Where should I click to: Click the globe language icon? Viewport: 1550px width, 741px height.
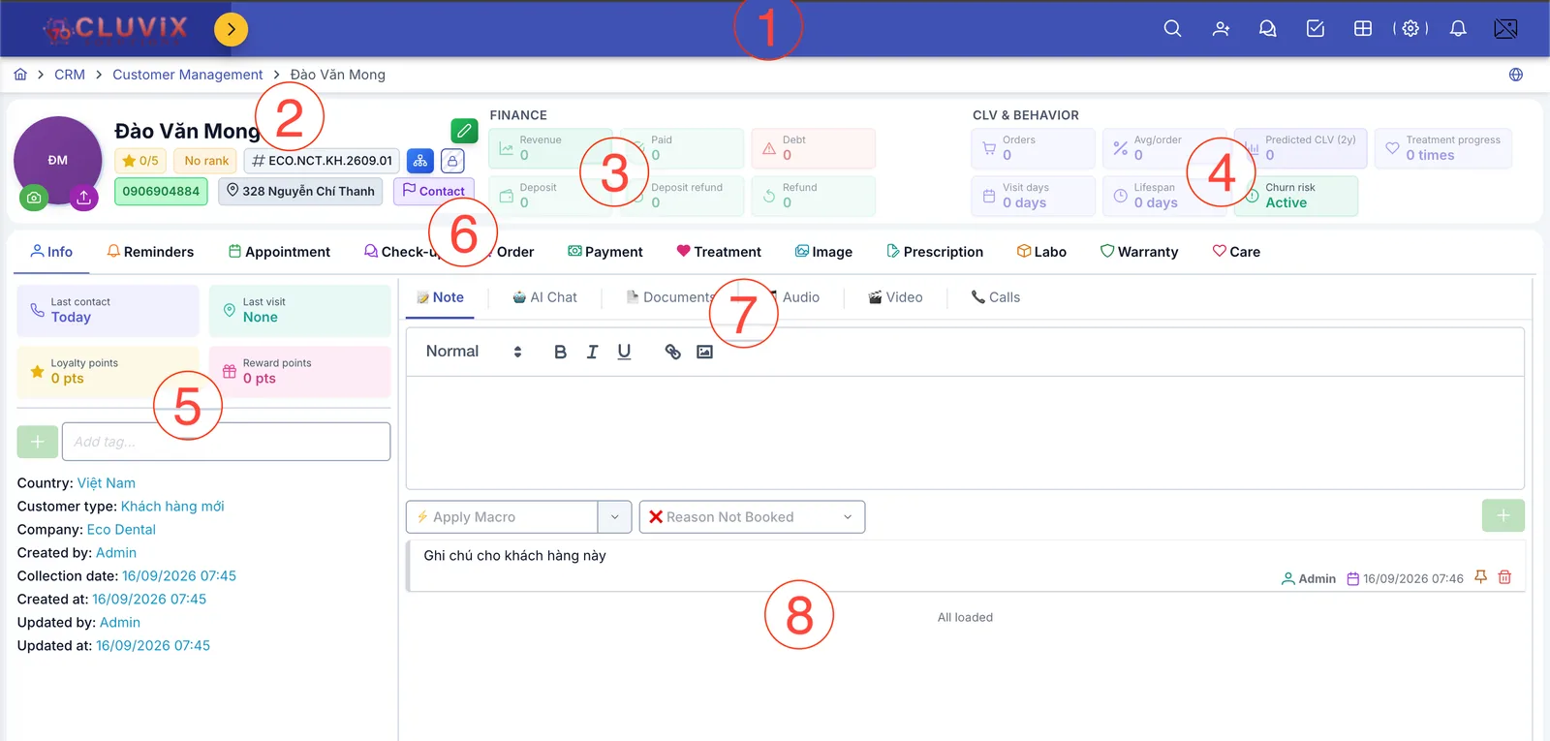point(1516,75)
